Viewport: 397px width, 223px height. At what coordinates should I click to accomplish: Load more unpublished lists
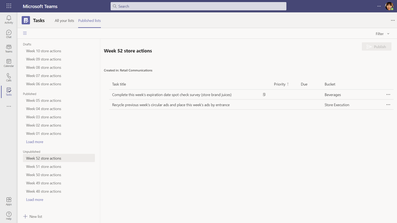[x=35, y=200]
